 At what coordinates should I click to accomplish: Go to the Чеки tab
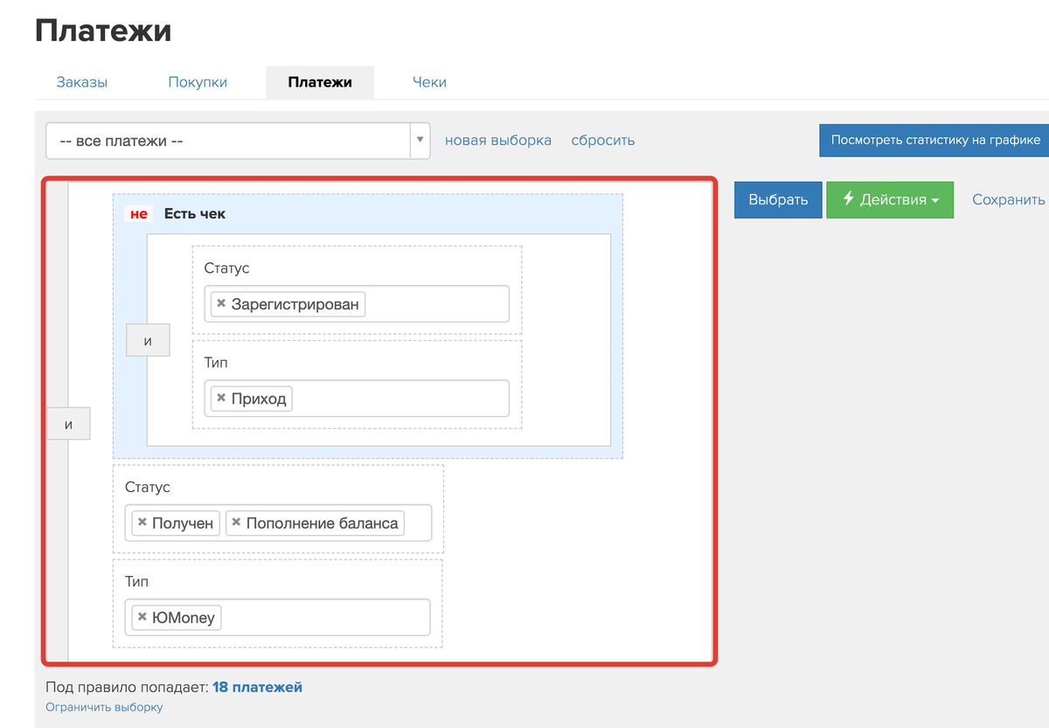(429, 82)
